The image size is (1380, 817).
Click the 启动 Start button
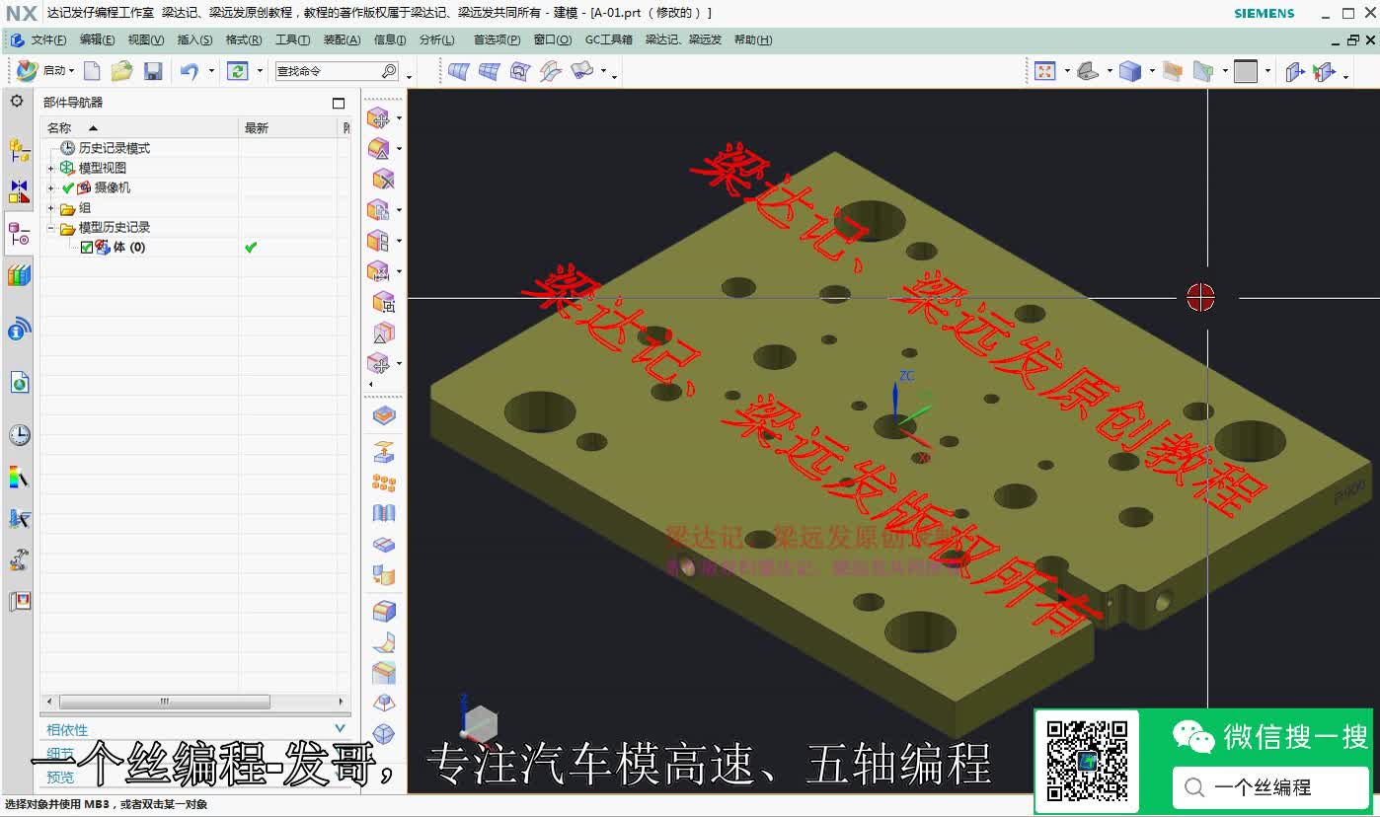click(43, 71)
